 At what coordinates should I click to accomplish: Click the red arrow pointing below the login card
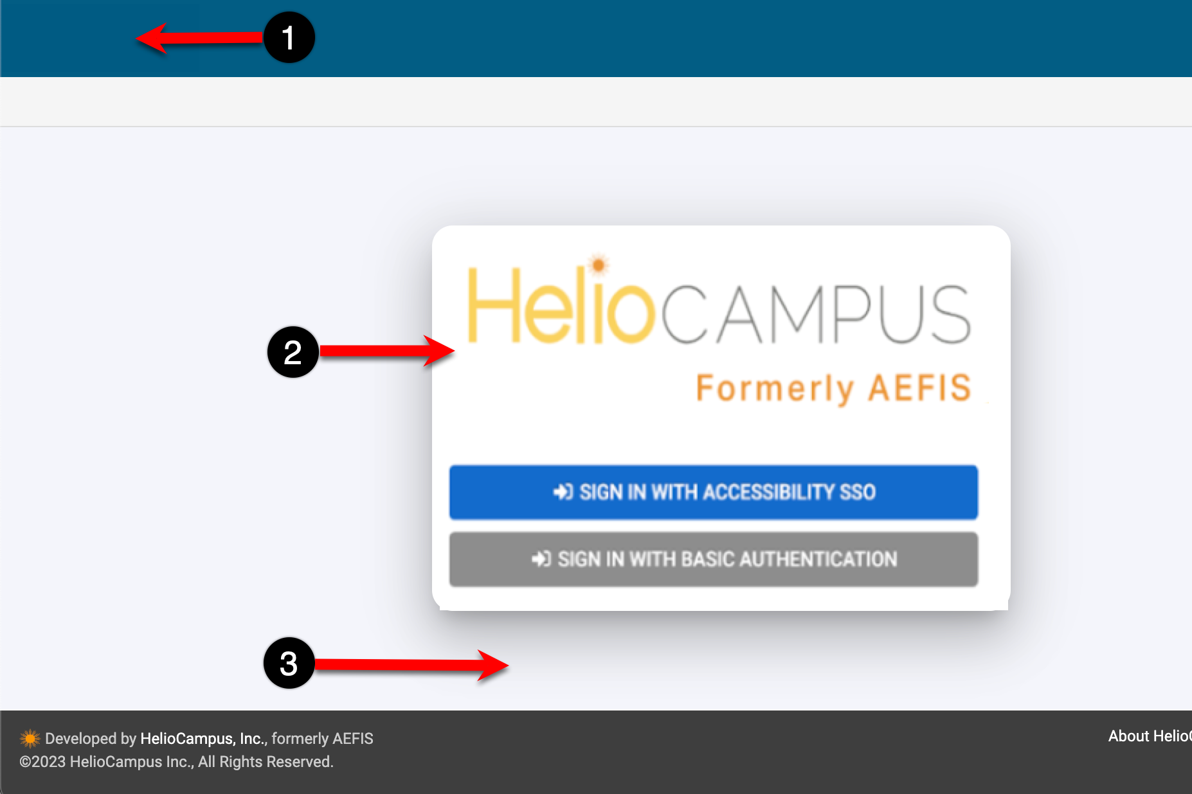[411, 665]
